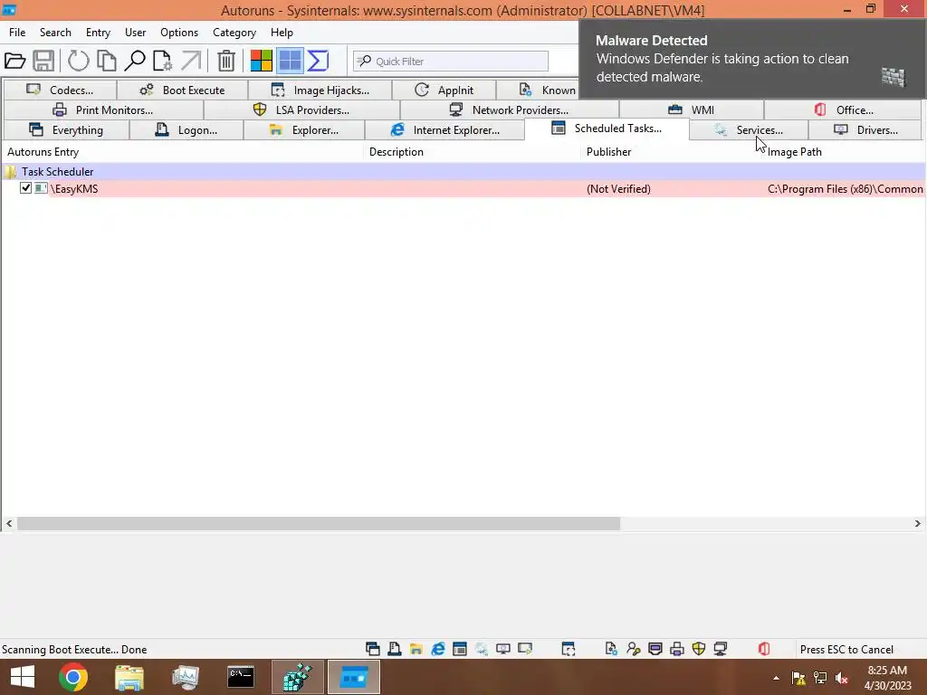Select the Scheduled Tasks tab

607,129
